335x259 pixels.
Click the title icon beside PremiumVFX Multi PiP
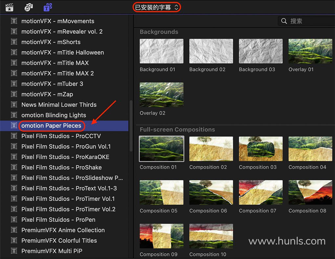point(14,251)
